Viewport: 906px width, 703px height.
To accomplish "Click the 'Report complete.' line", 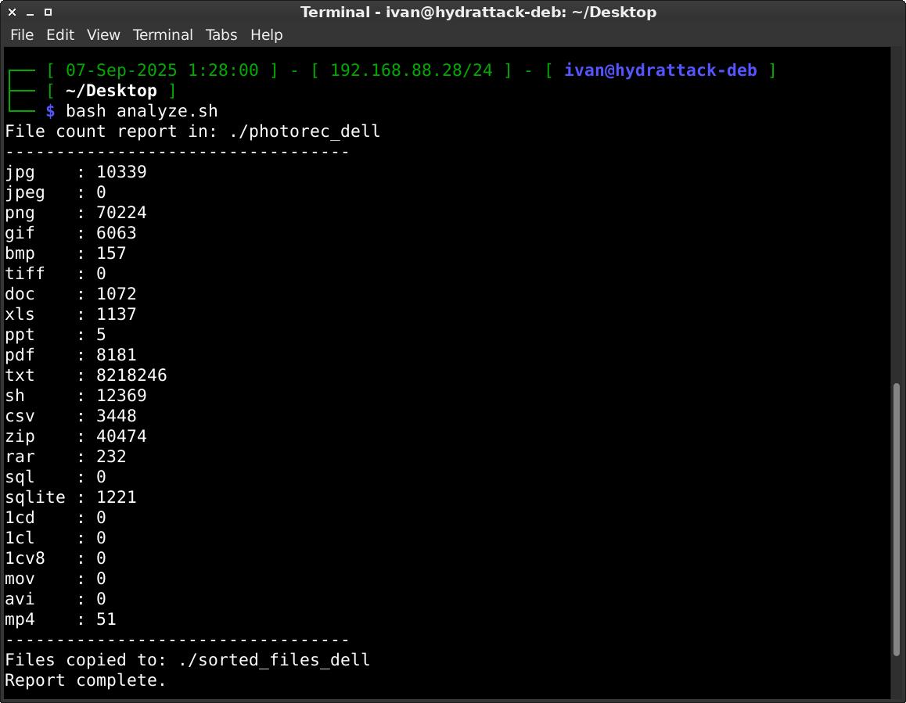I will pyautogui.click(x=86, y=680).
